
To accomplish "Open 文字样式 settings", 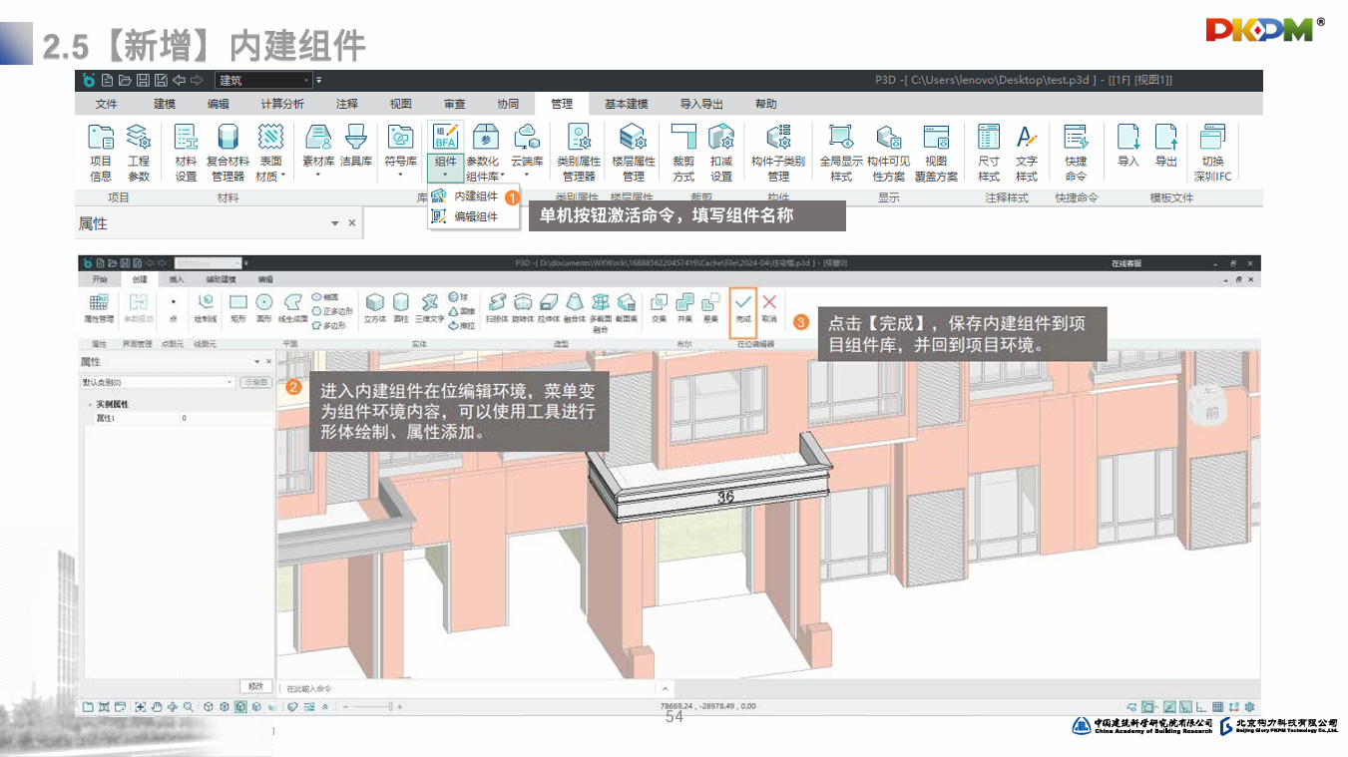I will (1027, 153).
